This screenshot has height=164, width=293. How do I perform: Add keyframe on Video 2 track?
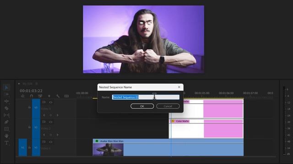(x=51, y=135)
